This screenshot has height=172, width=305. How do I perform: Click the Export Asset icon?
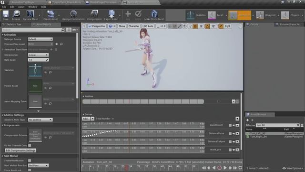111,15
